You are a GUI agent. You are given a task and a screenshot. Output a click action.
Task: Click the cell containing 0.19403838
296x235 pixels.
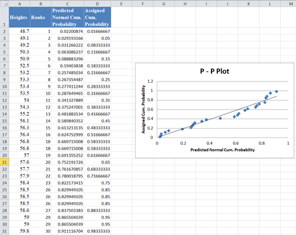tap(68, 66)
